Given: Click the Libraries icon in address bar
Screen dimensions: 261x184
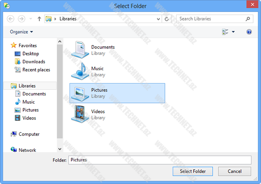Looking at the screenshot, I should tap(48, 19).
